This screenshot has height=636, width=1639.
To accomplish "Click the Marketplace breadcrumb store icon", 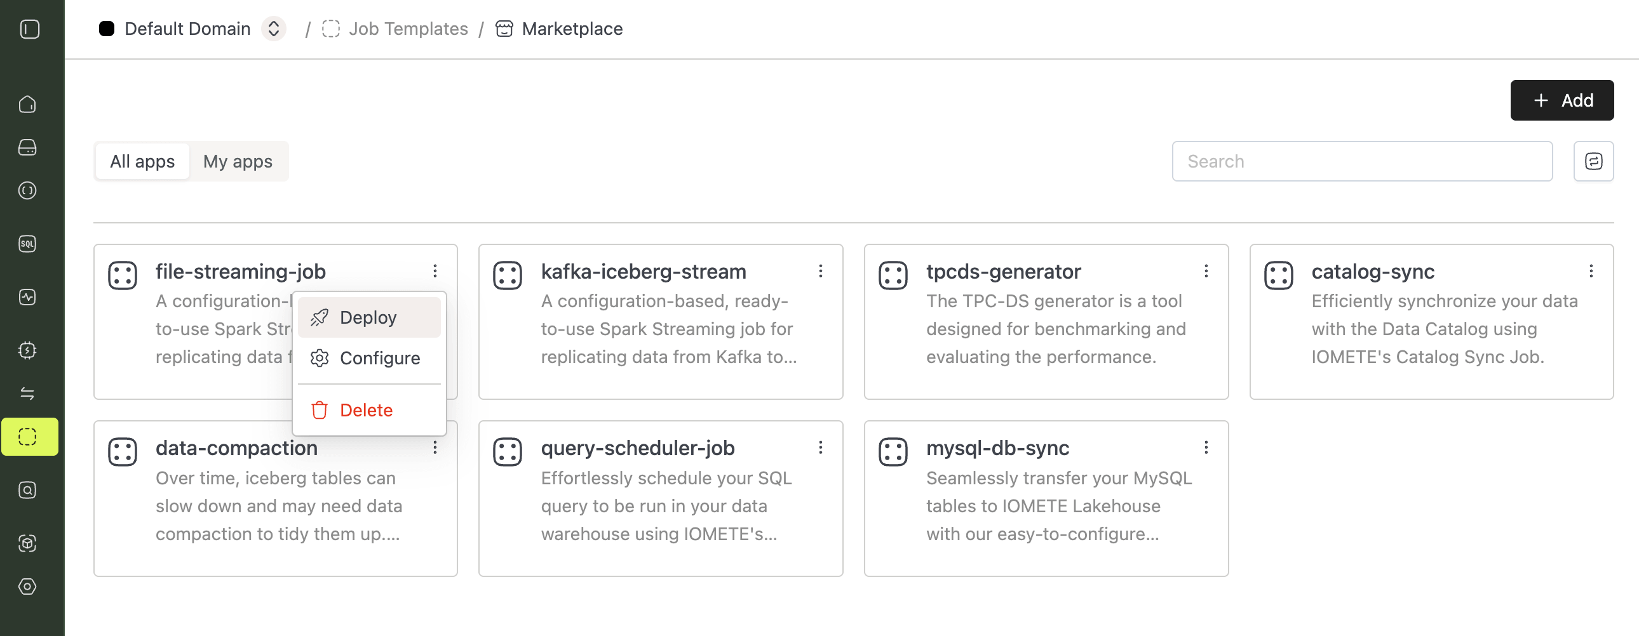I will click(x=504, y=29).
